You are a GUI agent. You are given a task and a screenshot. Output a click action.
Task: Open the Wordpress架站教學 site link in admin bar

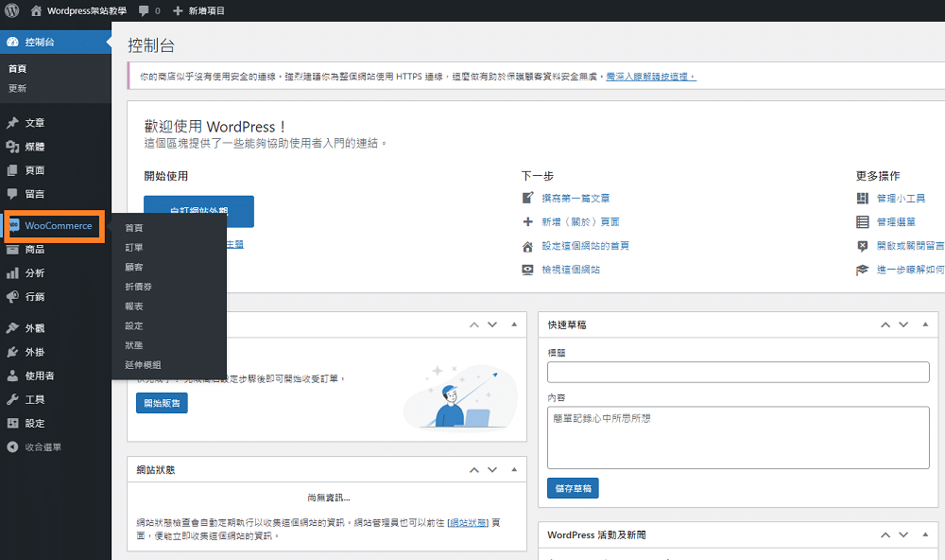click(x=78, y=10)
